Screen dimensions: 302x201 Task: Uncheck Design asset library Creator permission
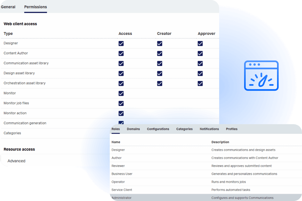coord(160,73)
